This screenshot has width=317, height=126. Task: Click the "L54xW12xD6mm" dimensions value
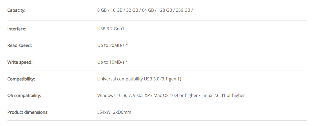point(114,112)
